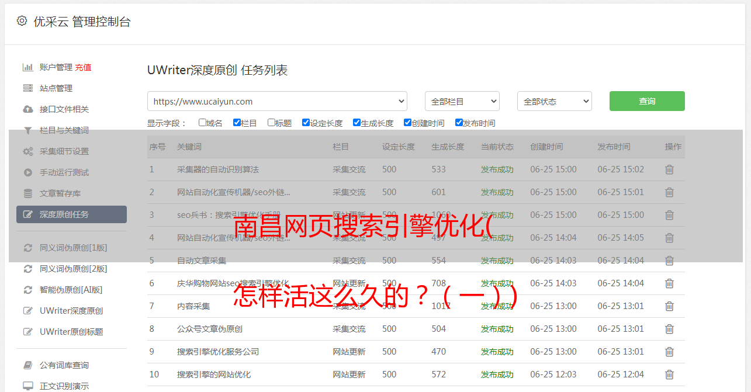Open 栏目与关键词 in the sidebar

(x=64, y=130)
